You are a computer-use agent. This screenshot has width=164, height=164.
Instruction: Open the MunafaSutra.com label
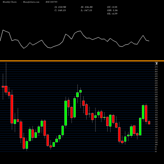click(31, 2)
